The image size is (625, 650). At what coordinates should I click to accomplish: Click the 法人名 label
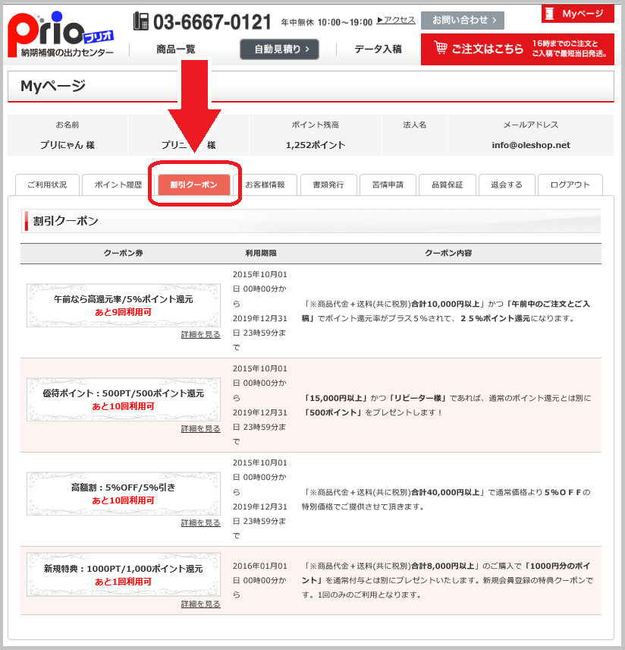(415, 125)
